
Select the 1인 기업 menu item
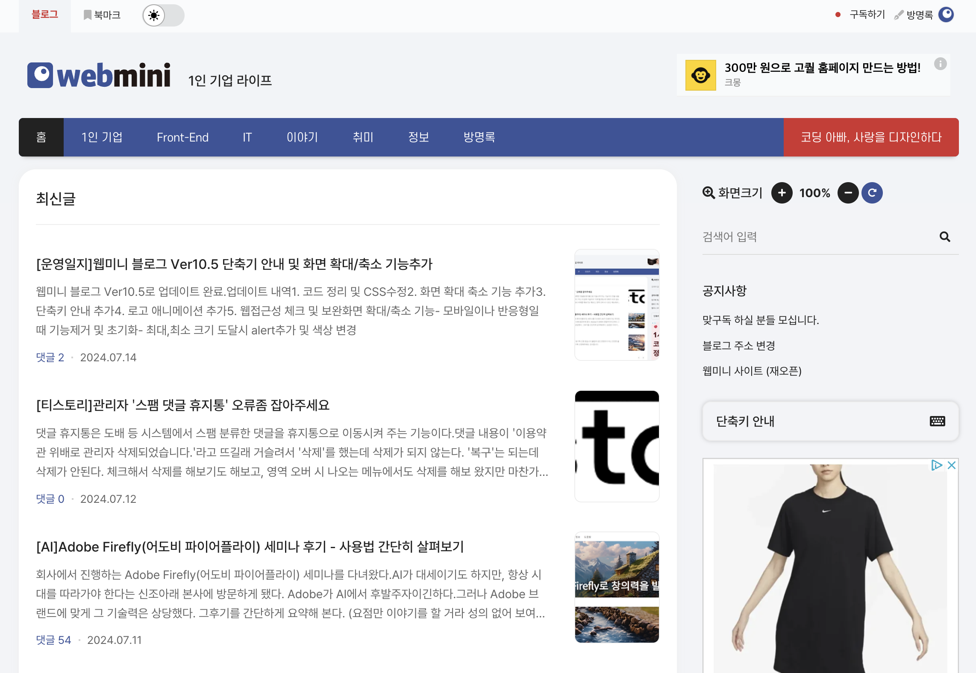coord(102,137)
